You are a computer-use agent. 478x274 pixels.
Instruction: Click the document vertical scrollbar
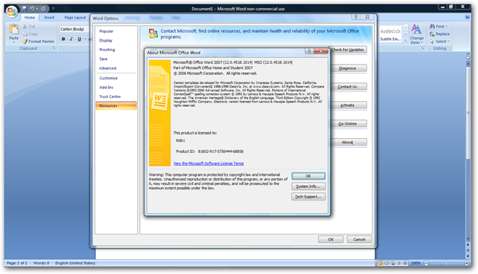[x=468, y=146]
